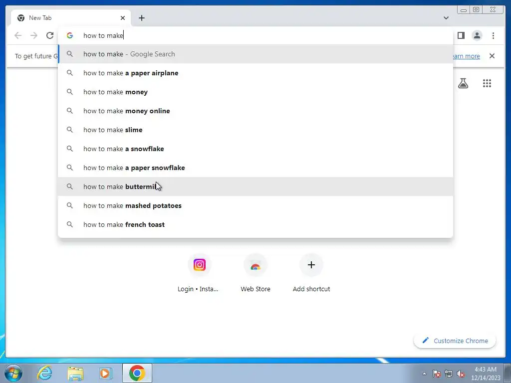
Task: Choose 'how to make french toast' suggestion
Action: pos(255,224)
